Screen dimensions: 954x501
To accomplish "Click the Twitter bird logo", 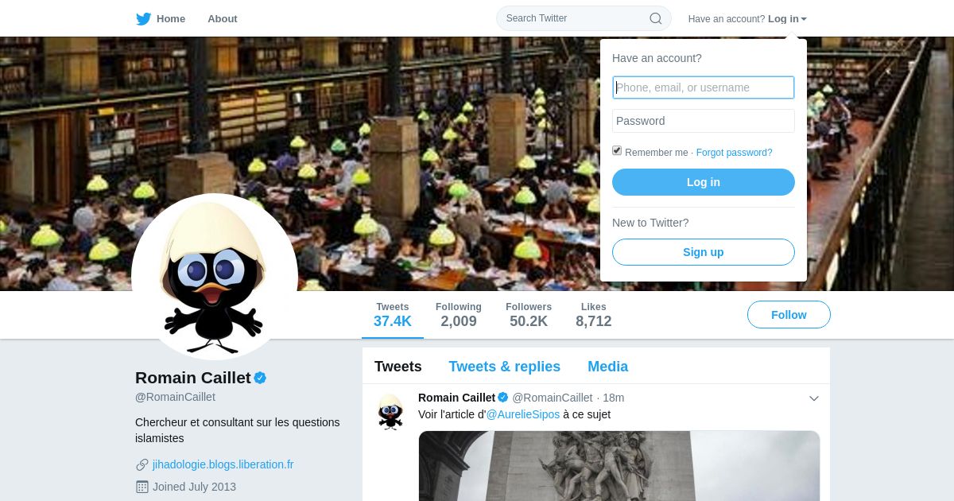I will point(143,19).
